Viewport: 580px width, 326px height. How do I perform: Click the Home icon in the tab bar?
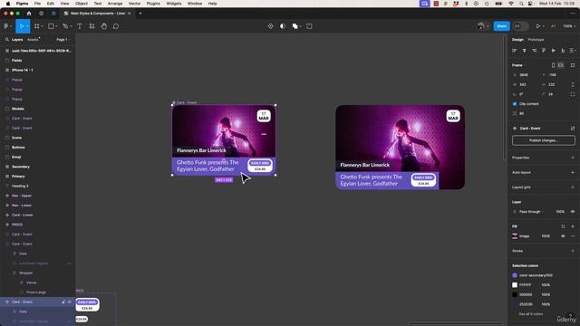29,14
